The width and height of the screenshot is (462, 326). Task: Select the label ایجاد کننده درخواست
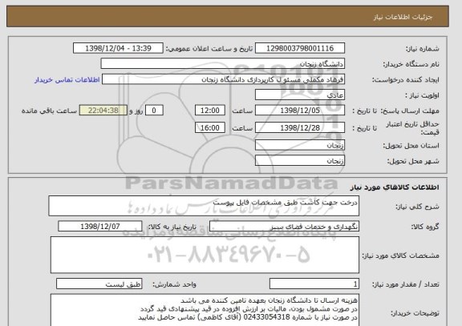[x=406, y=80]
